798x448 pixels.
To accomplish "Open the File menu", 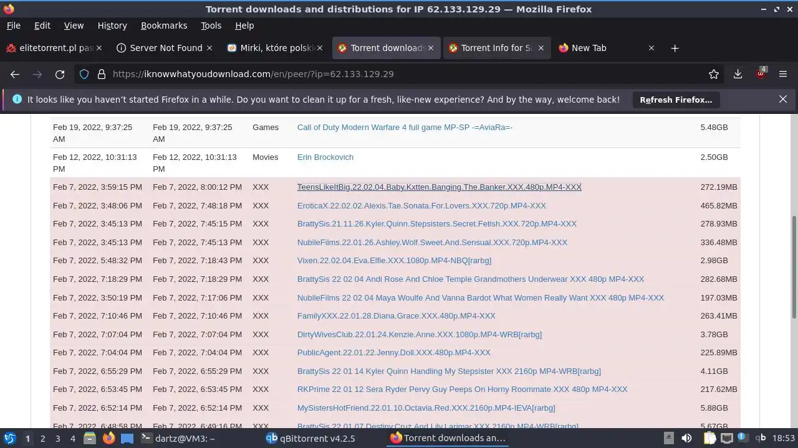I will click(13, 26).
